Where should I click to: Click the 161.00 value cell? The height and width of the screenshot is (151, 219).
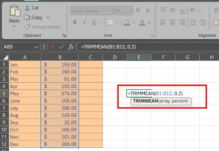(60, 137)
